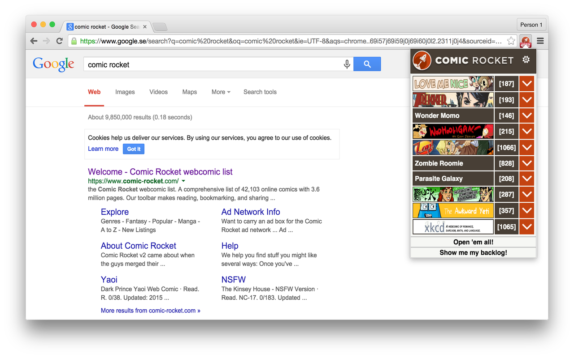574x358 pixels.
Task: Click the browser forward arrow
Action: click(x=46, y=41)
